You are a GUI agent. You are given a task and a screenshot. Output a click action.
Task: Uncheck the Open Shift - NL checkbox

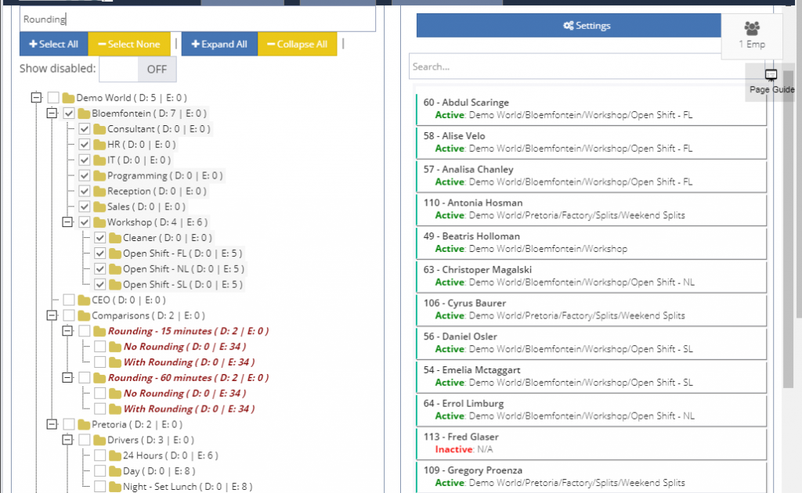(100, 268)
